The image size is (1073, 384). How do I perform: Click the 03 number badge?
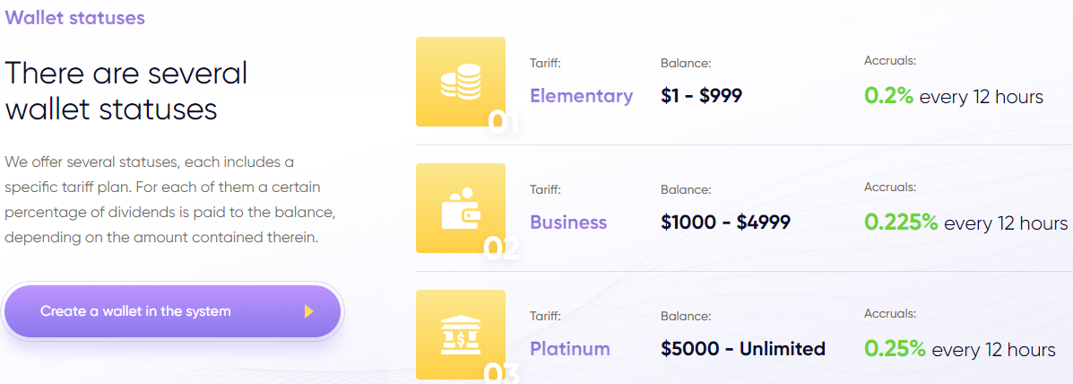(x=502, y=373)
